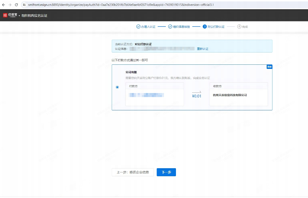The width and height of the screenshot is (308, 198).
Task: Go back with browser back arrow
Action: (4, 5)
